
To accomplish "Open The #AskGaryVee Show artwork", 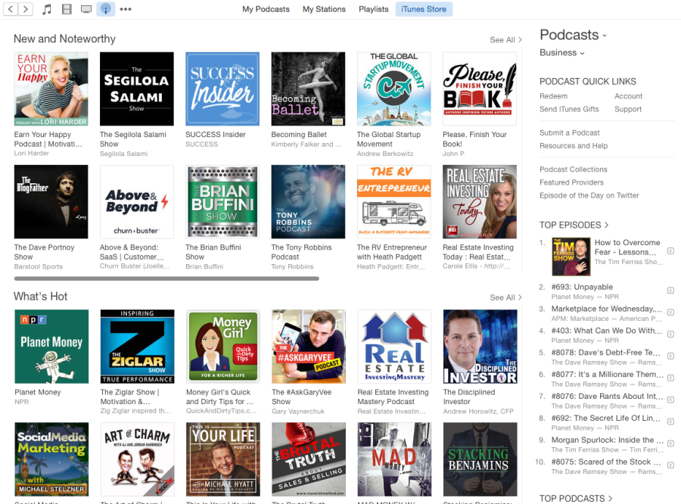I will [x=309, y=347].
